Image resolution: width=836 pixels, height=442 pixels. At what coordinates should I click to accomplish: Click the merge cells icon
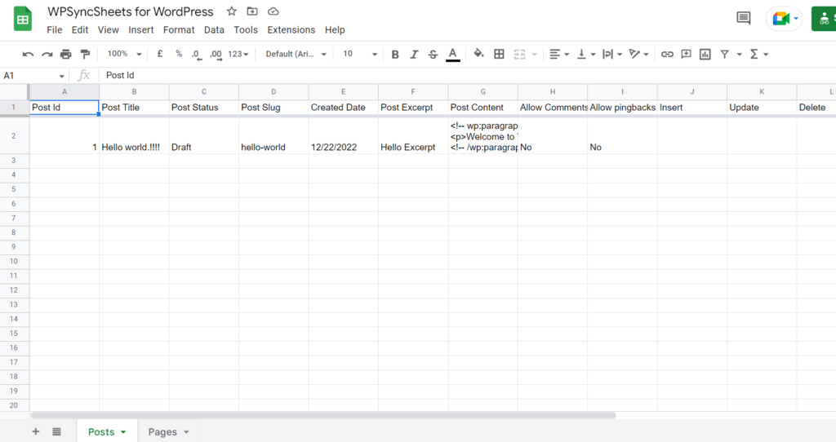tap(519, 54)
